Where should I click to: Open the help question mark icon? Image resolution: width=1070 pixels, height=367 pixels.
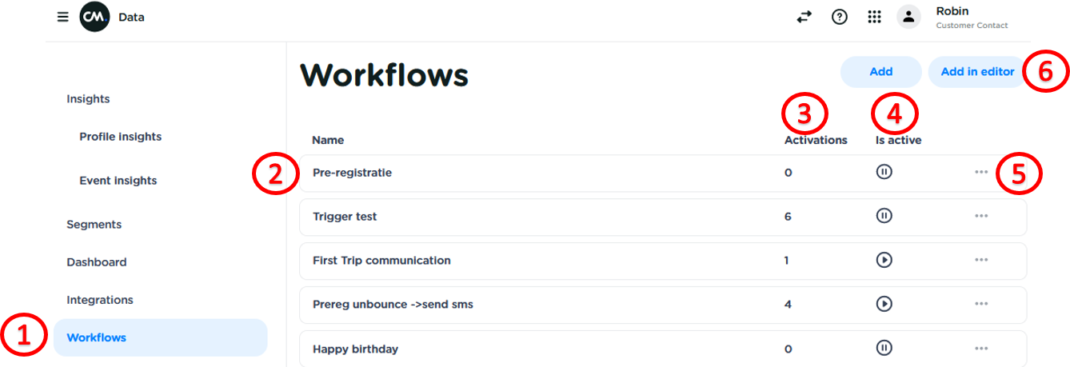(x=839, y=17)
